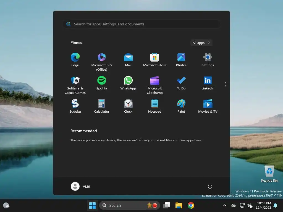
Task: Click the power button in Start menu
Action: click(210, 186)
